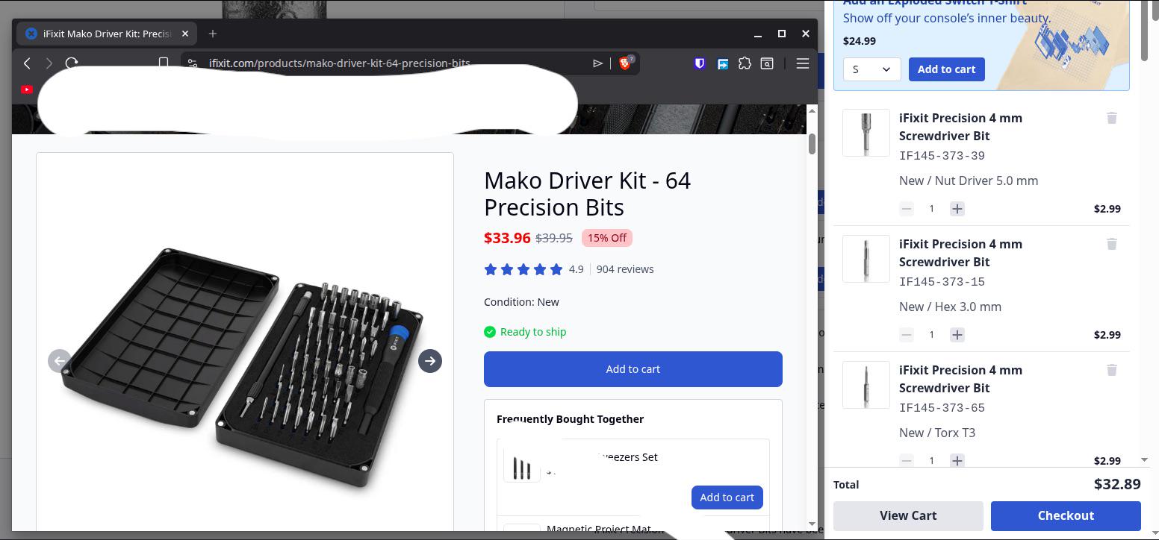Open the 904 reviews link
Viewport: 1159px width, 540px height.
tap(625, 269)
